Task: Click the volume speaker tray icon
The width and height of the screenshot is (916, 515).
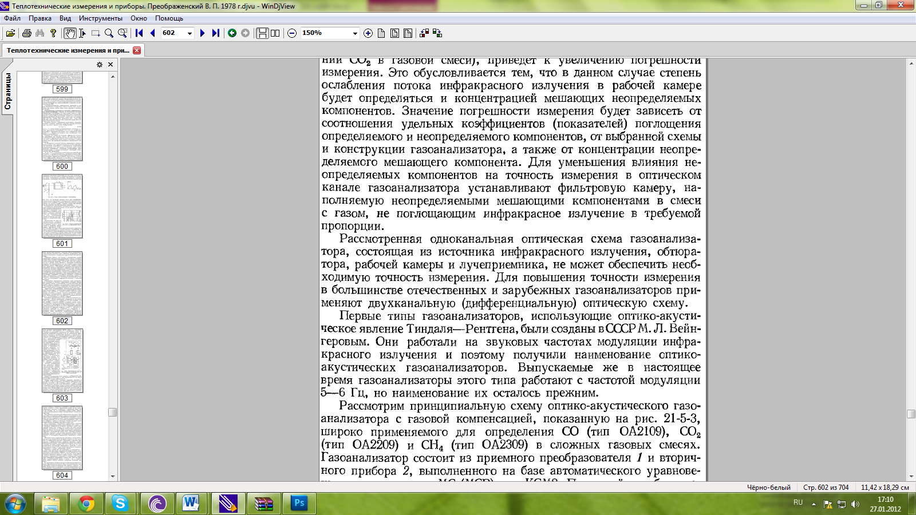Action: pos(855,504)
